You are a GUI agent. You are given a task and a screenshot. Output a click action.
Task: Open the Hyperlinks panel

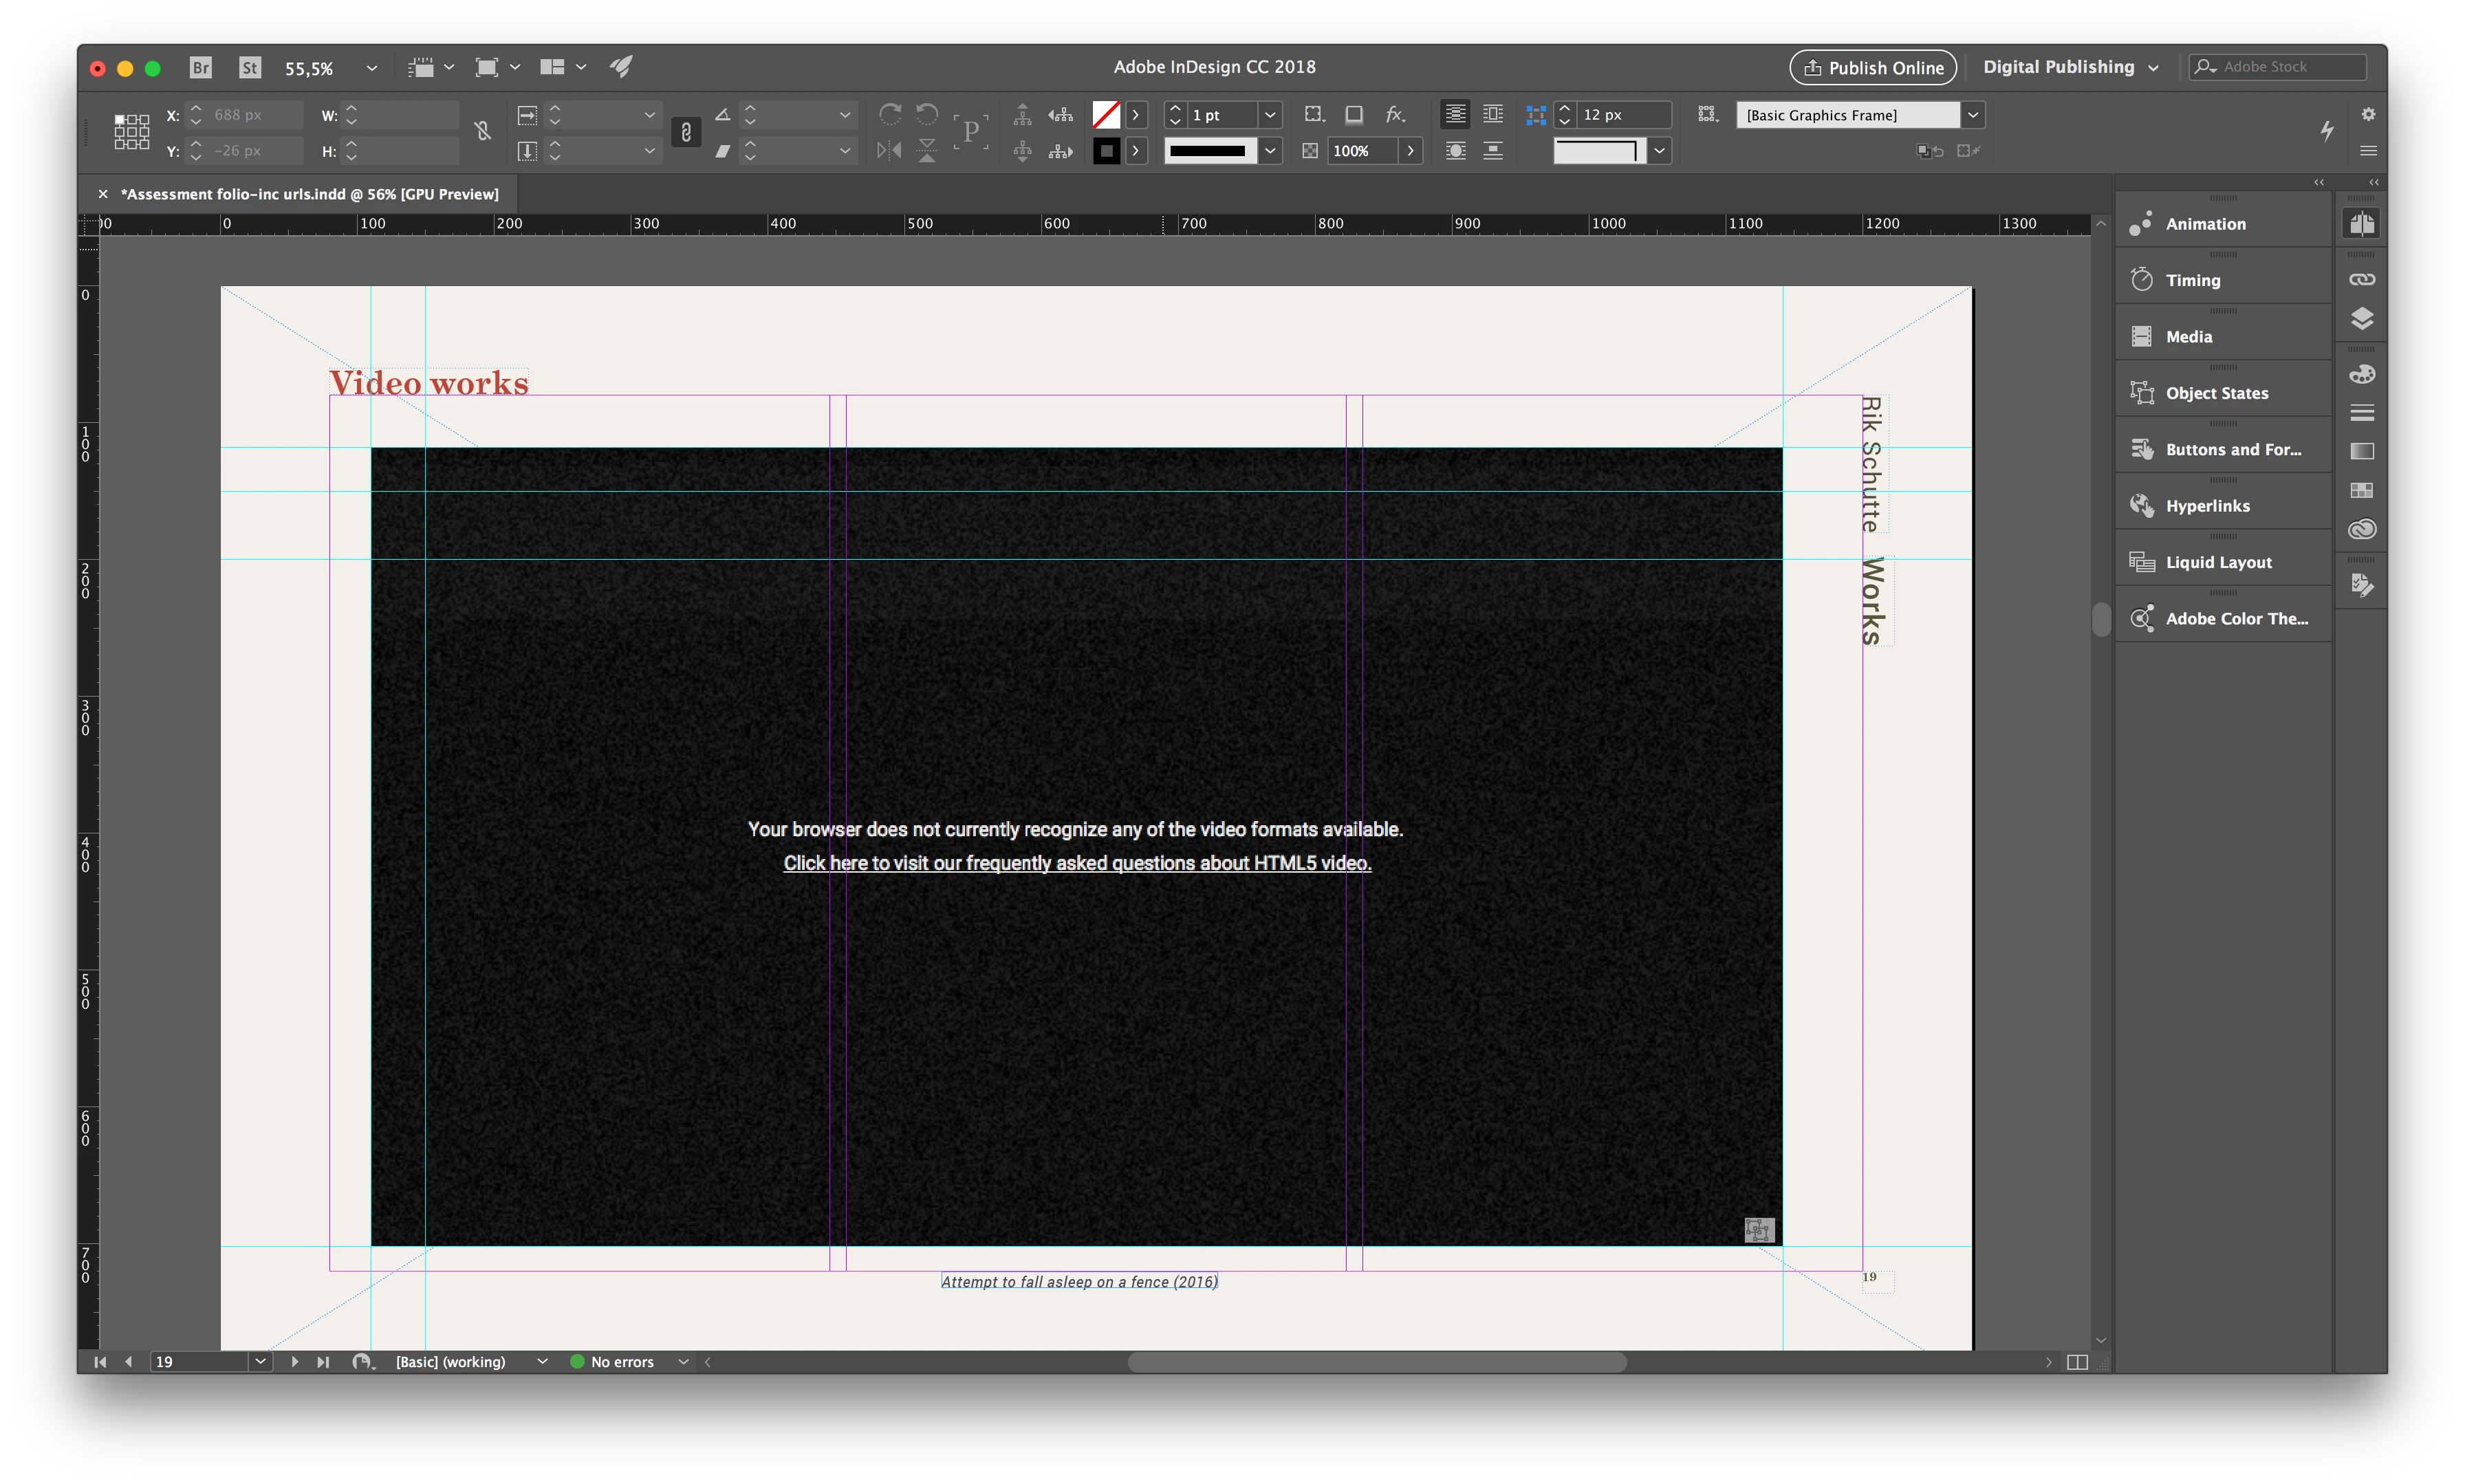coord(2207,506)
